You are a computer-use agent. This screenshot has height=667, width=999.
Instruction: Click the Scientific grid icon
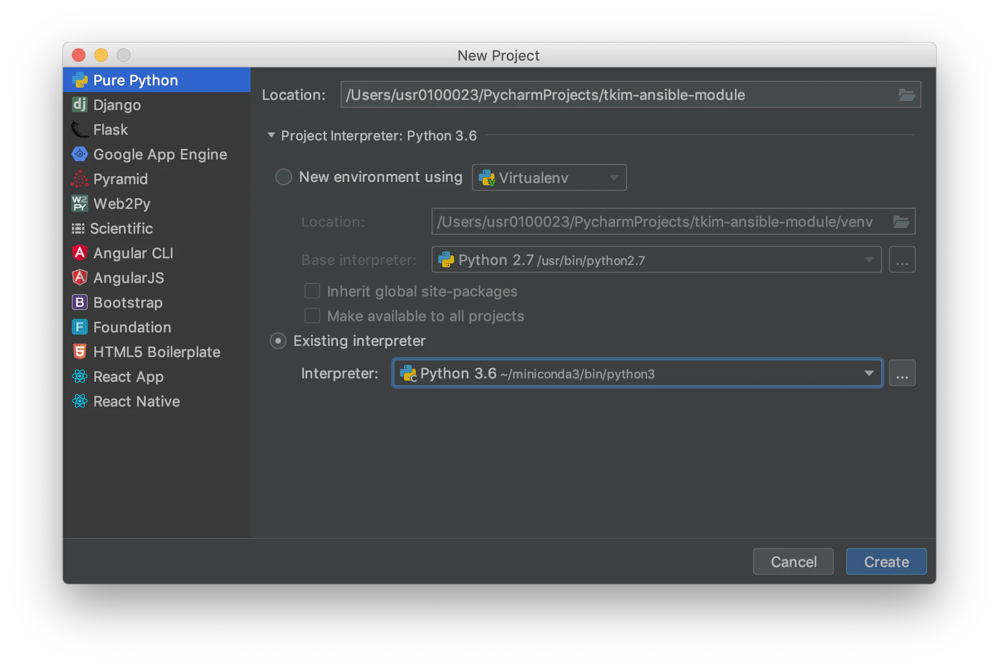click(78, 229)
